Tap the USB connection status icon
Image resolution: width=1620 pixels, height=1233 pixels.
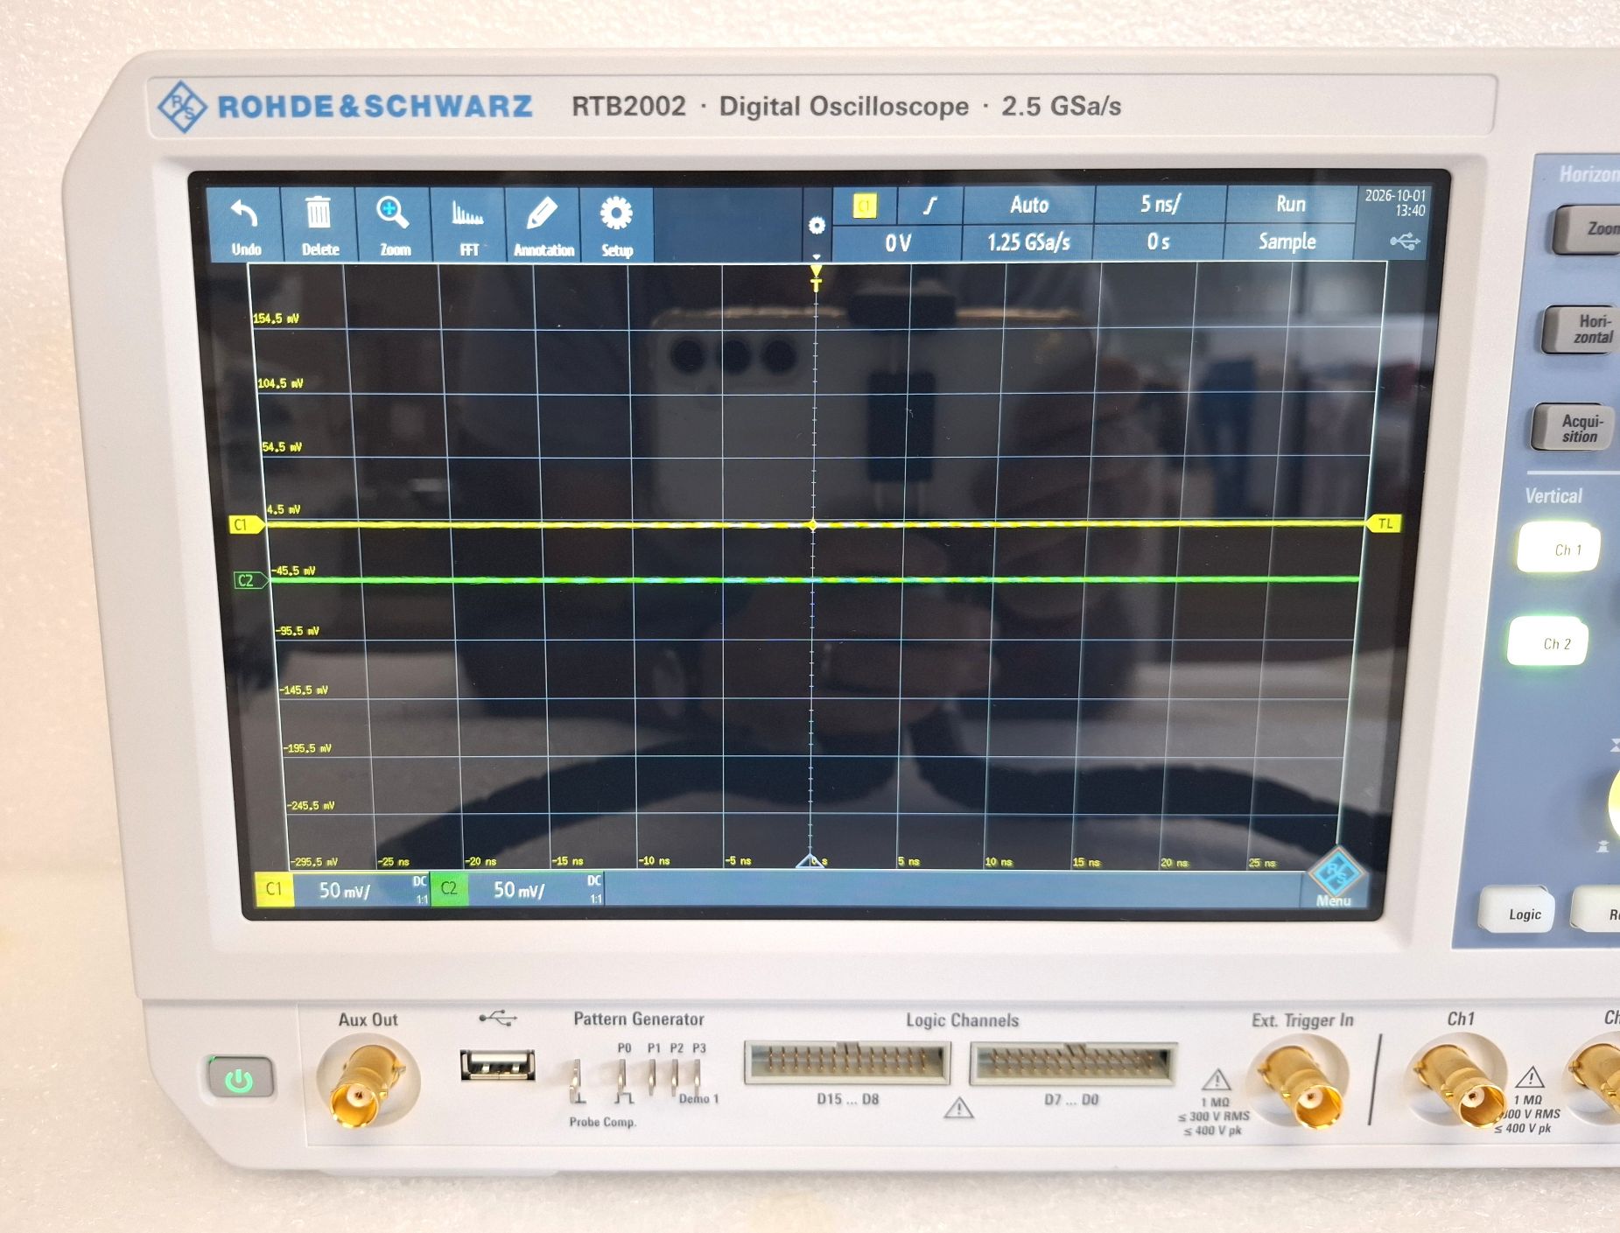[x=1405, y=241]
